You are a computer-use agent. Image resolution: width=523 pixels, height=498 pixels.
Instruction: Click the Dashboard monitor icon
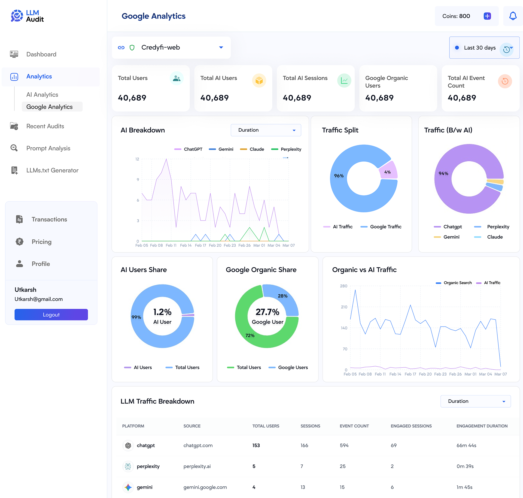pos(14,54)
